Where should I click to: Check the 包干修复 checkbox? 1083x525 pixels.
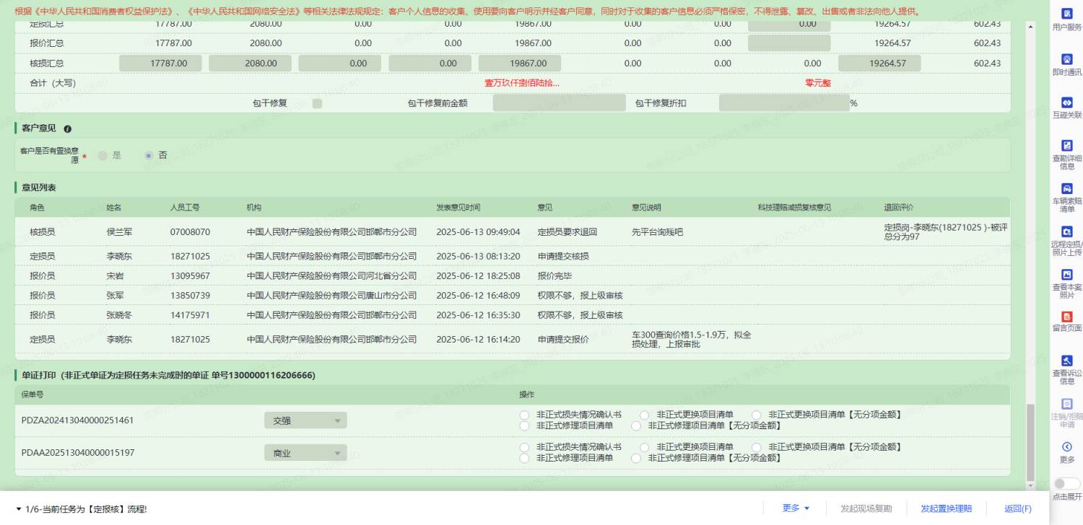[317, 103]
